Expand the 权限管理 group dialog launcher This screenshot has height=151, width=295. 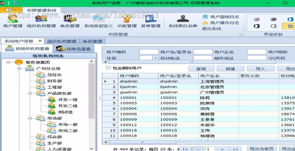tap(241, 35)
